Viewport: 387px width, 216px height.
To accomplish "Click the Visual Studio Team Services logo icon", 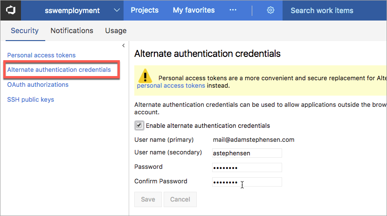I will tap(10, 10).
